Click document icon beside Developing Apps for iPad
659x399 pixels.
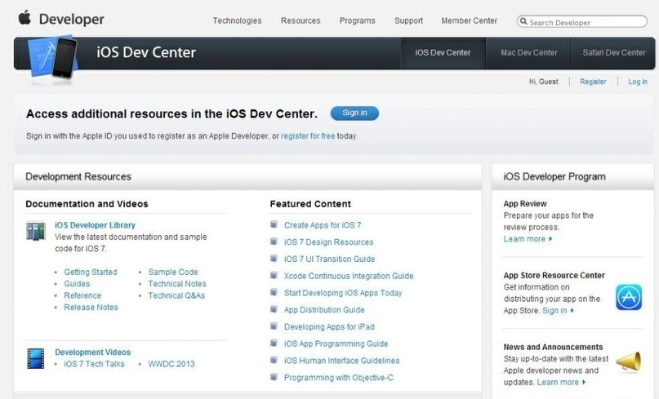[x=274, y=326]
